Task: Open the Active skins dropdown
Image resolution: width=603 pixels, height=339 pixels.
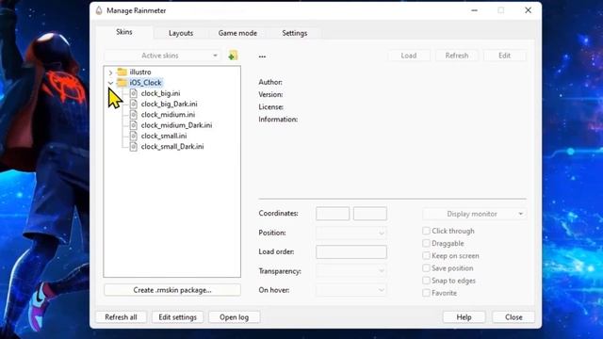Action: pyautogui.click(x=162, y=56)
